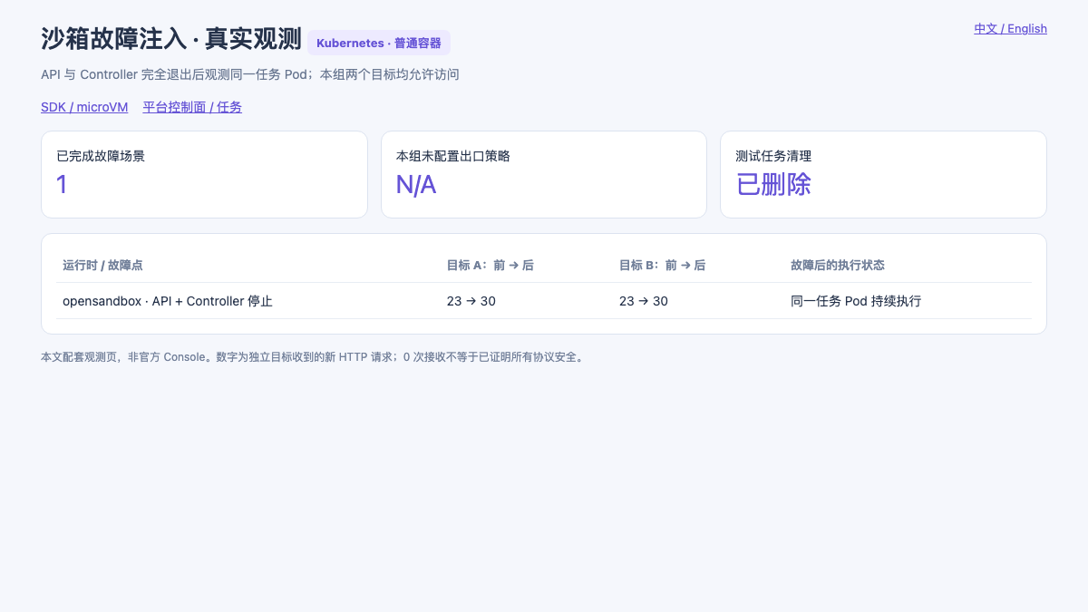Click the 23 → 30 cell under 目标 B

pos(644,301)
